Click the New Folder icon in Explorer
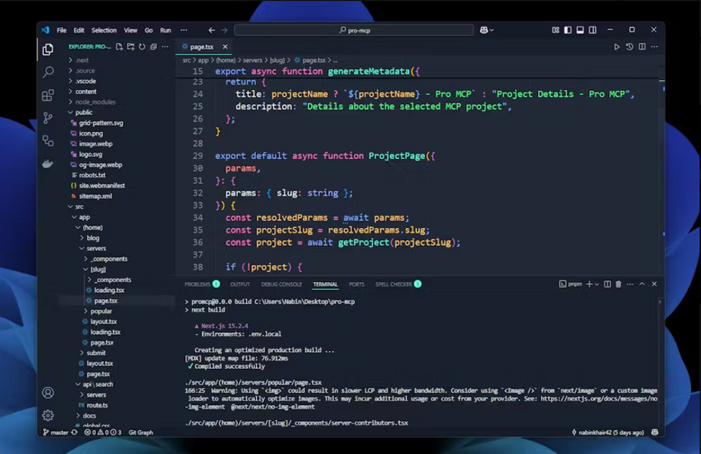The image size is (701, 454). click(130, 46)
